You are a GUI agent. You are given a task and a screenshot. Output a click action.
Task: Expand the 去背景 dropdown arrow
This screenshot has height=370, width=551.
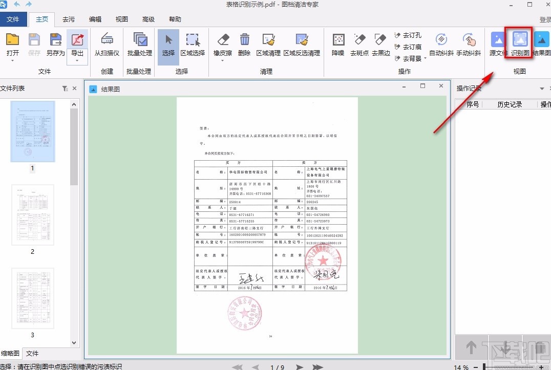[426, 58]
